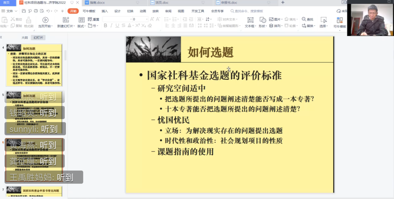The width and height of the screenshot is (394, 199).
Task: Toggle Bold formatting
Action: [105, 26]
